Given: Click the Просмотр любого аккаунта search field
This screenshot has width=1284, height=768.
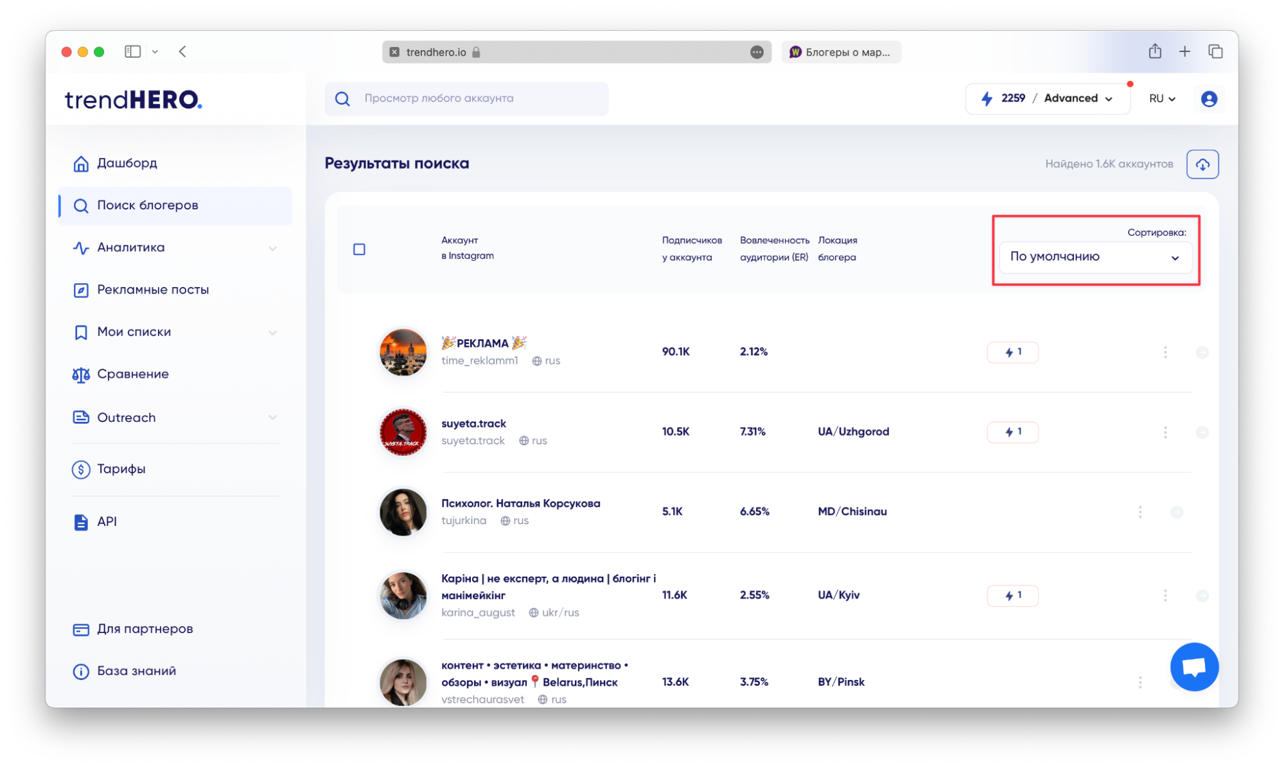Looking at the screenshot, I should (x=466, y=99).
